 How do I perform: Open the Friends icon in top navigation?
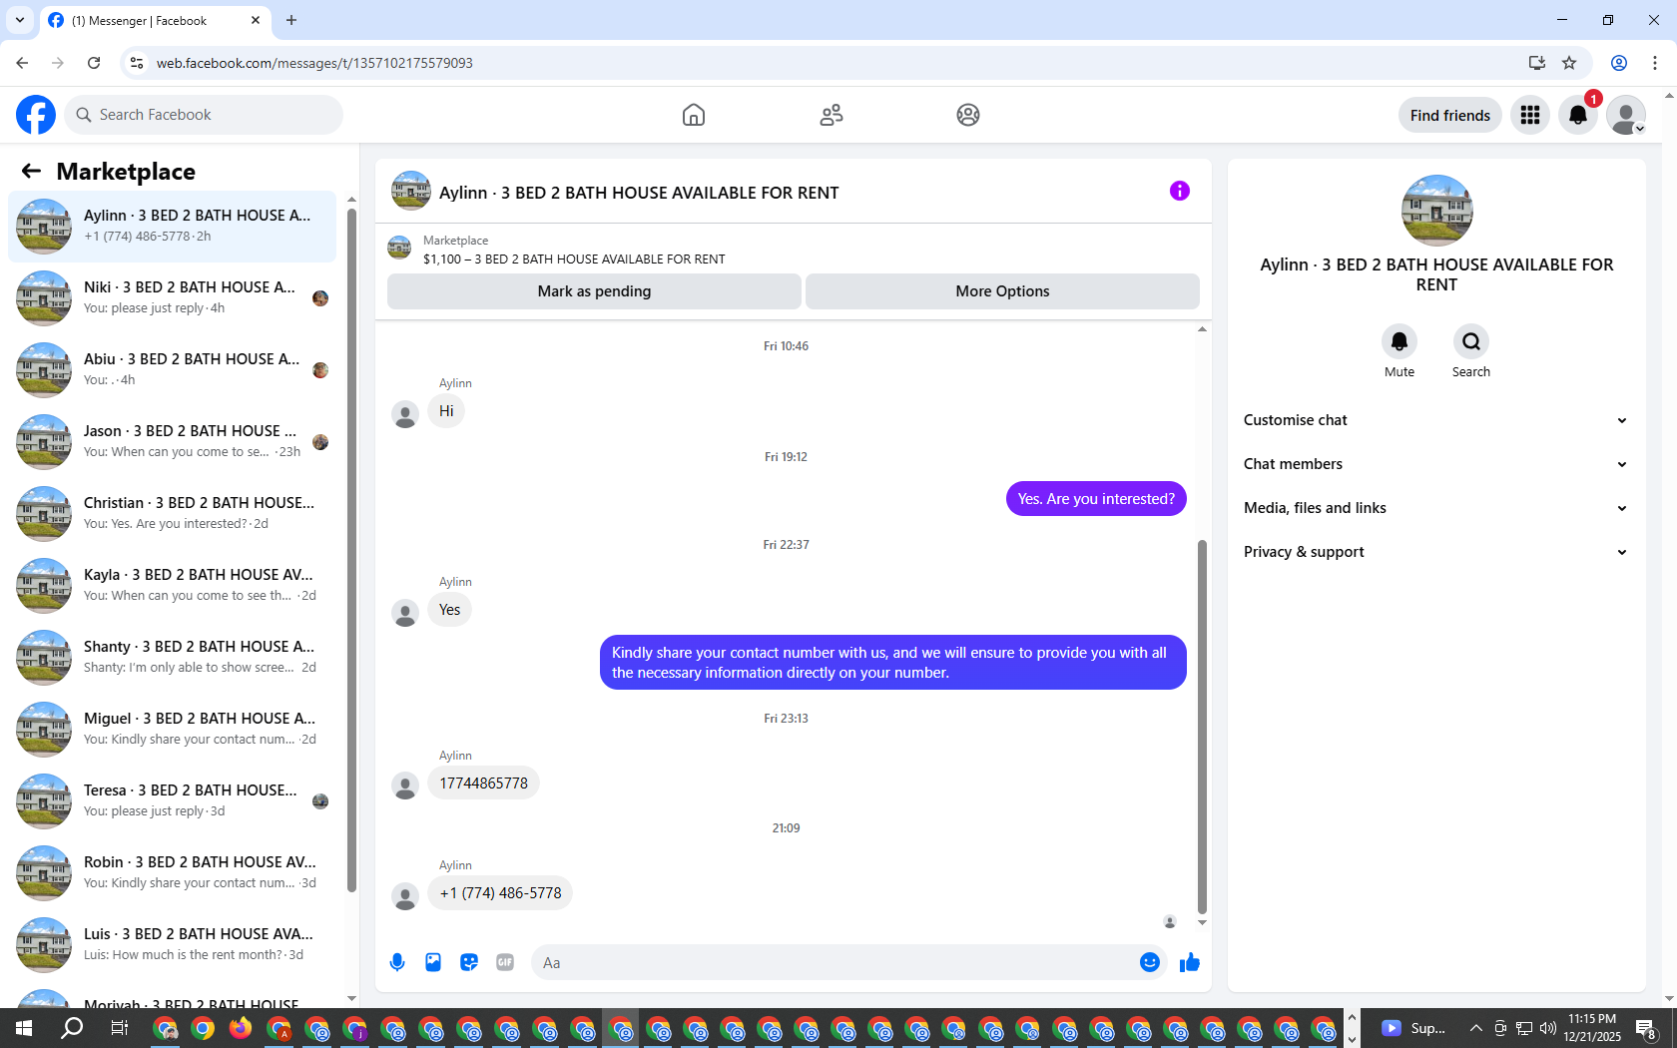pyautogui.click(x=832, y=115)
